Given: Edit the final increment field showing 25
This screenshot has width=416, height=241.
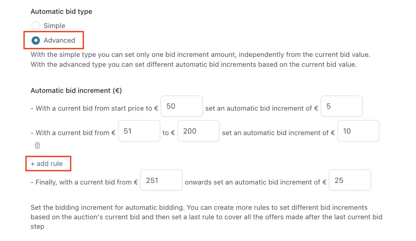Looking at the screenshot, I should point(350,180).
